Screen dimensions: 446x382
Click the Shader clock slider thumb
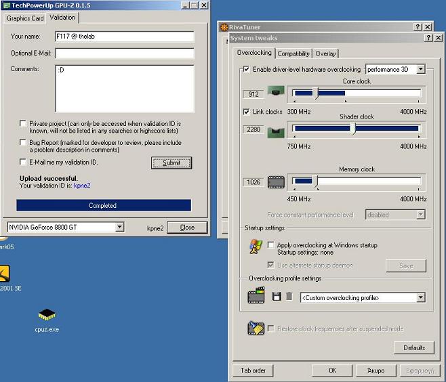coord(352,129)
